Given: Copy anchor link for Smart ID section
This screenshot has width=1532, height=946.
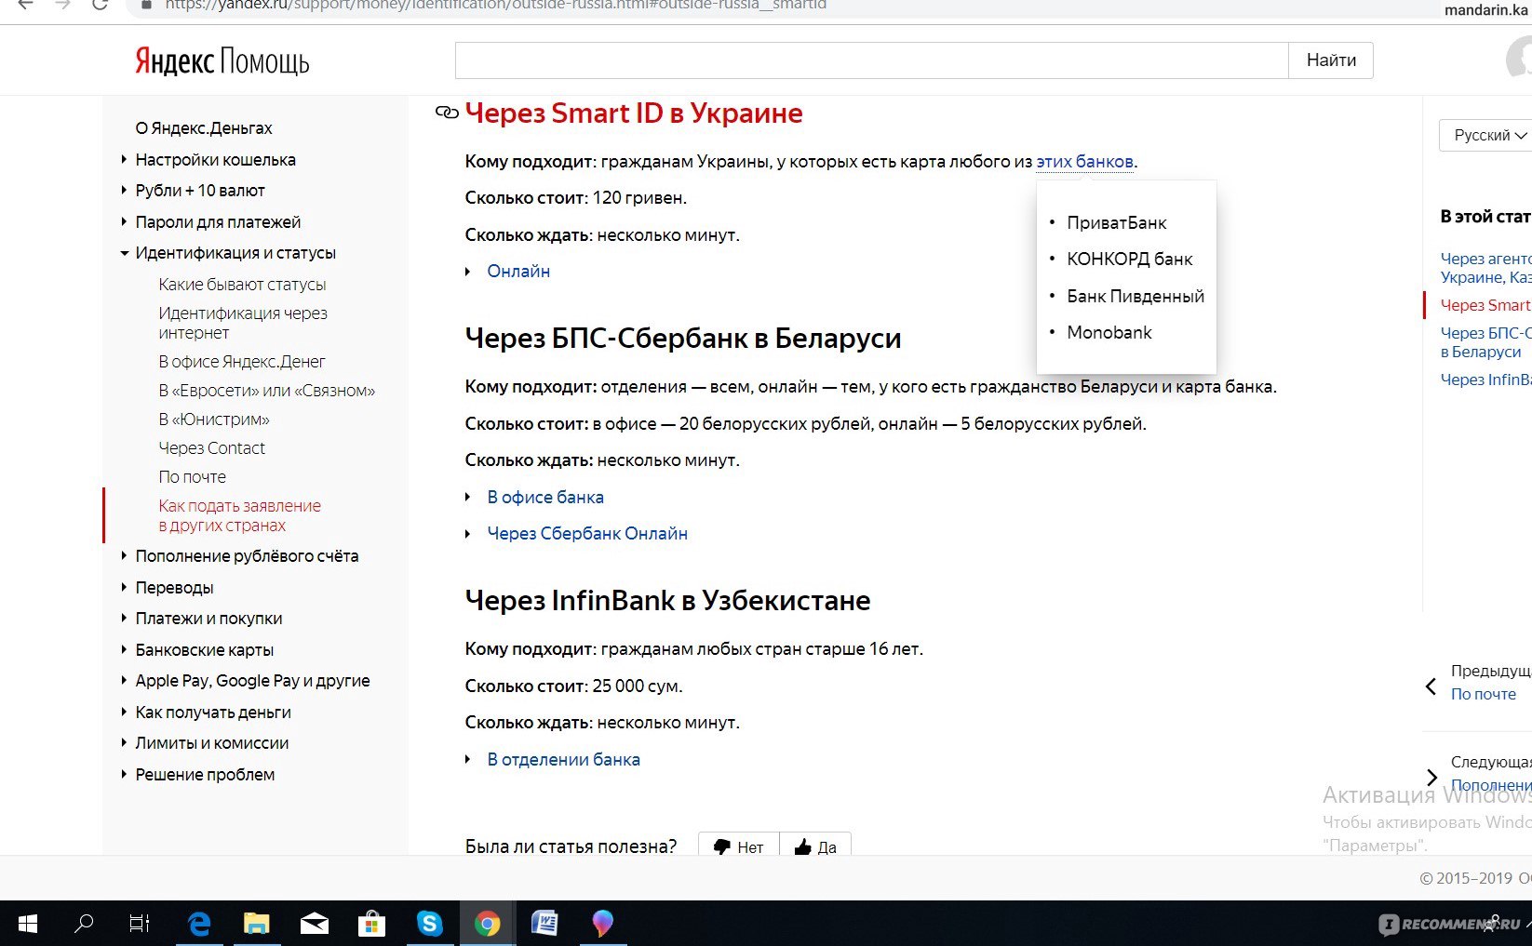Looking at the screenshot, I should click(447, 113).
